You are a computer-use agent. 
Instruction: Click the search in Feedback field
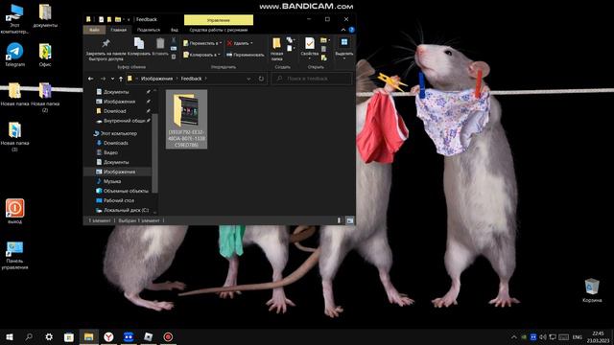pyautogui.click(x=312, y=79)
